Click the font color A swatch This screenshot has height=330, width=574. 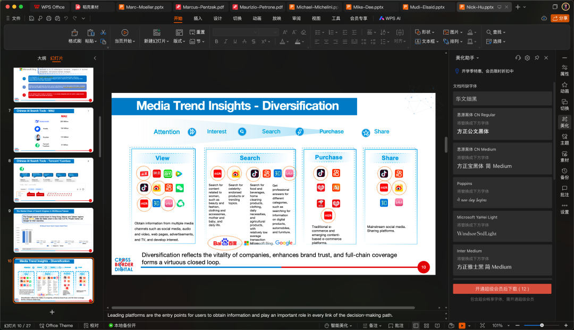coord(282,41)
